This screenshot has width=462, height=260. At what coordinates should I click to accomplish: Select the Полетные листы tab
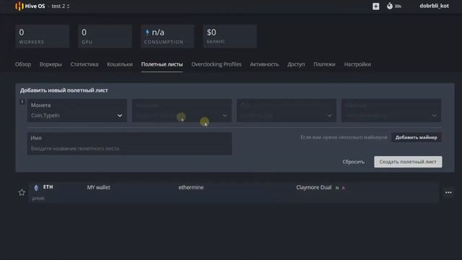tap(162, 64)
